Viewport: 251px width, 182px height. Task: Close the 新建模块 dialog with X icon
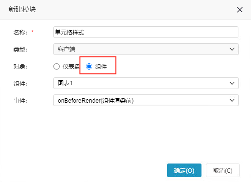tap(240, 10)
